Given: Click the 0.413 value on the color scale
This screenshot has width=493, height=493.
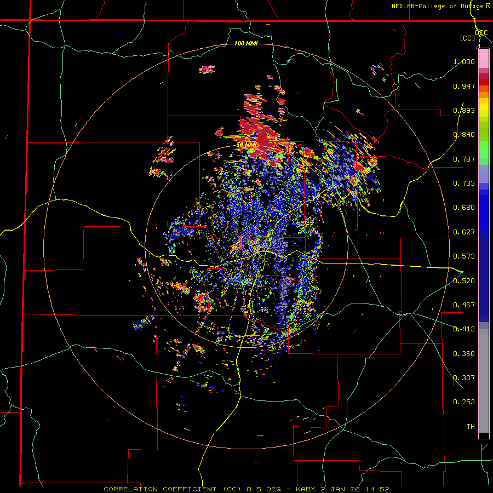Looking at the screenshot, I should click(464, 329).
